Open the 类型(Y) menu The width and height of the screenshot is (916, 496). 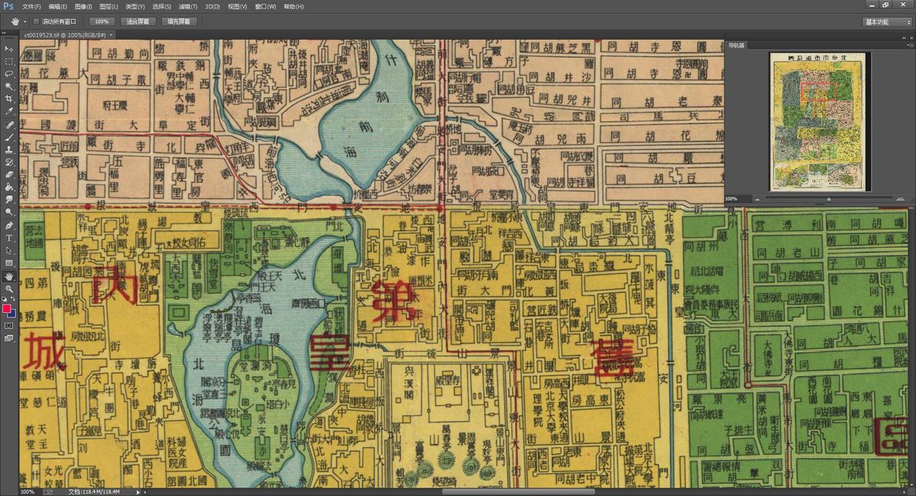135,6
